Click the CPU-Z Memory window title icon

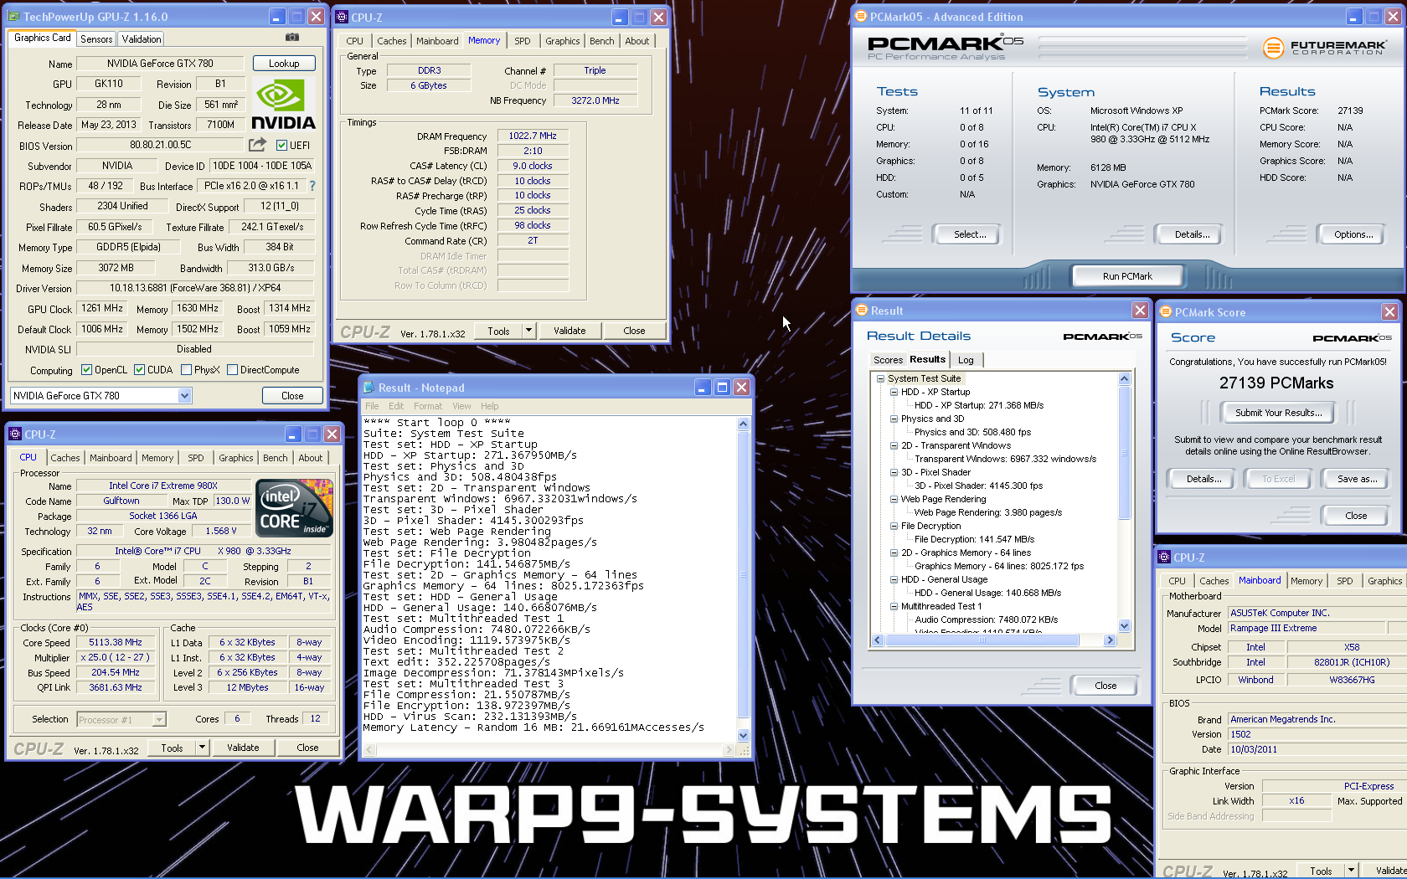[342, 17]
